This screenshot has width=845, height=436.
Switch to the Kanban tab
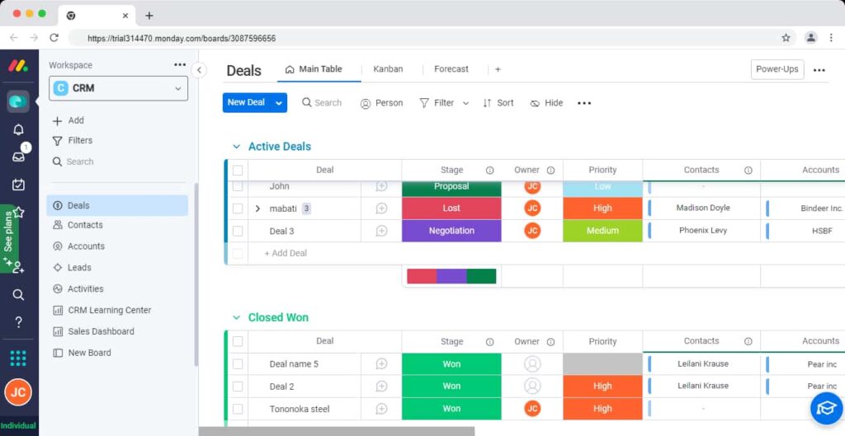pos(388,69)
